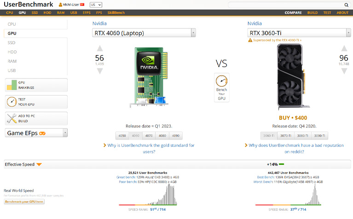Click the 3060-Ti model button
Screen dimensions: 353x219
coord(269,135)
